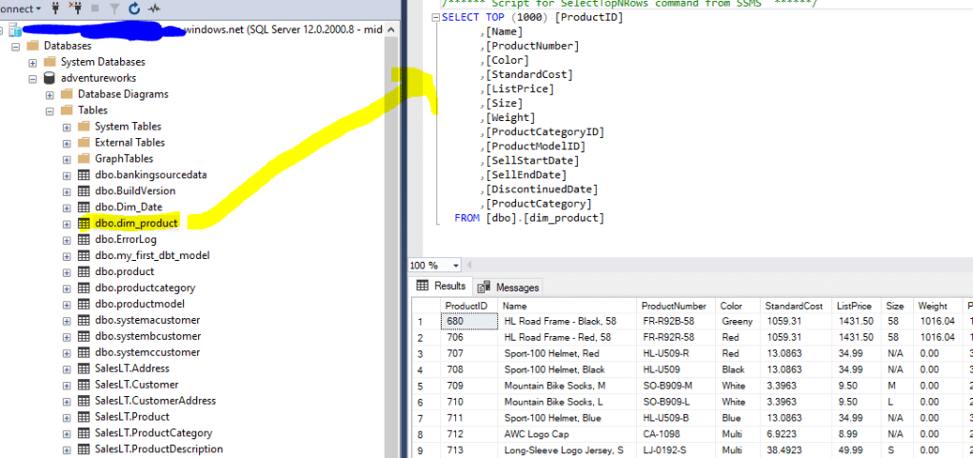Click the StandardCost column header
Viewport: 973px width, 458px height.
click(794, 306)
